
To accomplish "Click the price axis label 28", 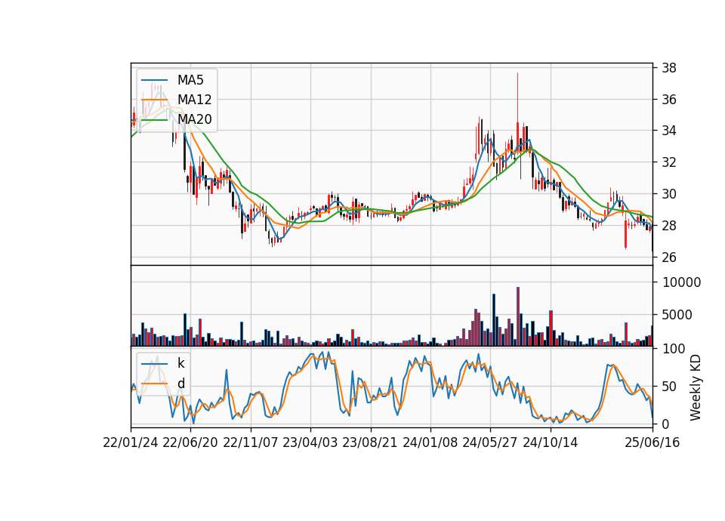I will (x=669, y=226).
